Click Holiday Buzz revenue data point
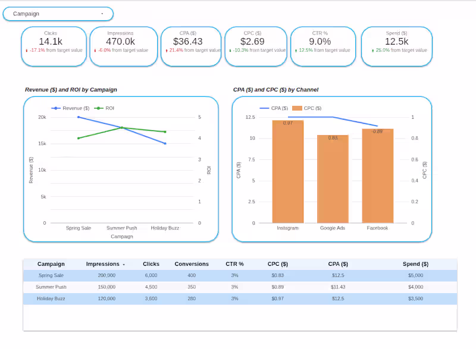 point(165,143)
